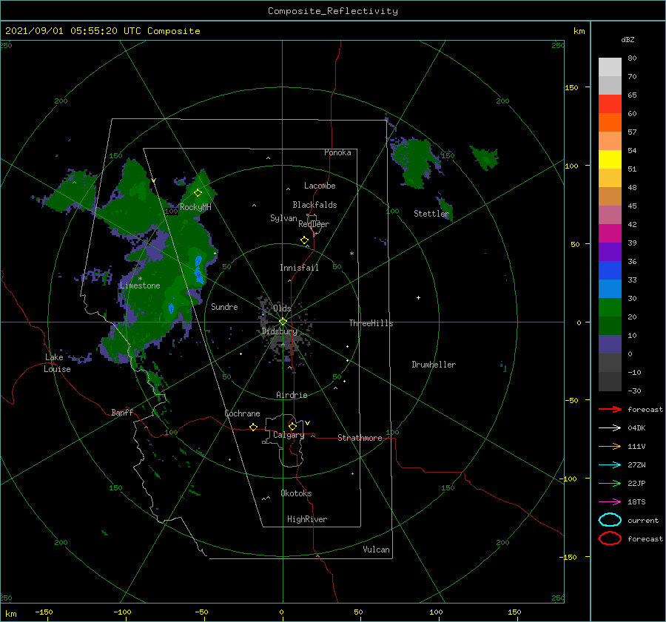Pick the orange 57-60 dBZ swatch

click(x=610, y=123)
